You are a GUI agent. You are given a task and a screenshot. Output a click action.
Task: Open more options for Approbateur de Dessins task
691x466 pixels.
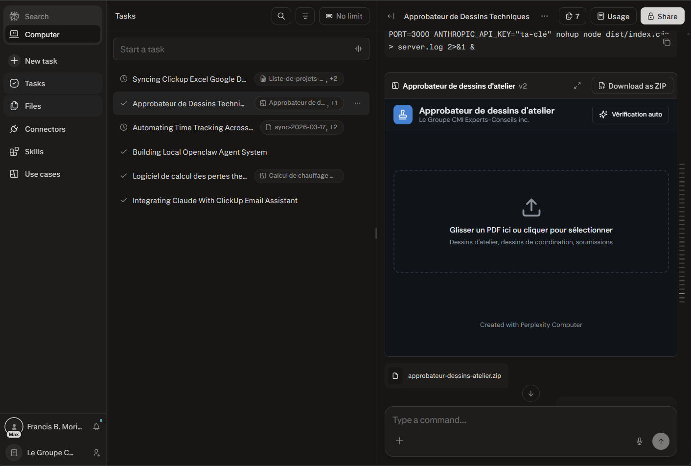pos(358,103)
